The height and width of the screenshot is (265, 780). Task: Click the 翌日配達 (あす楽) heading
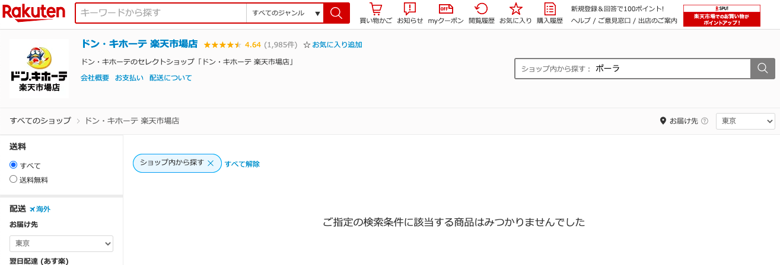pyautogui.click(x=39, y=261)
